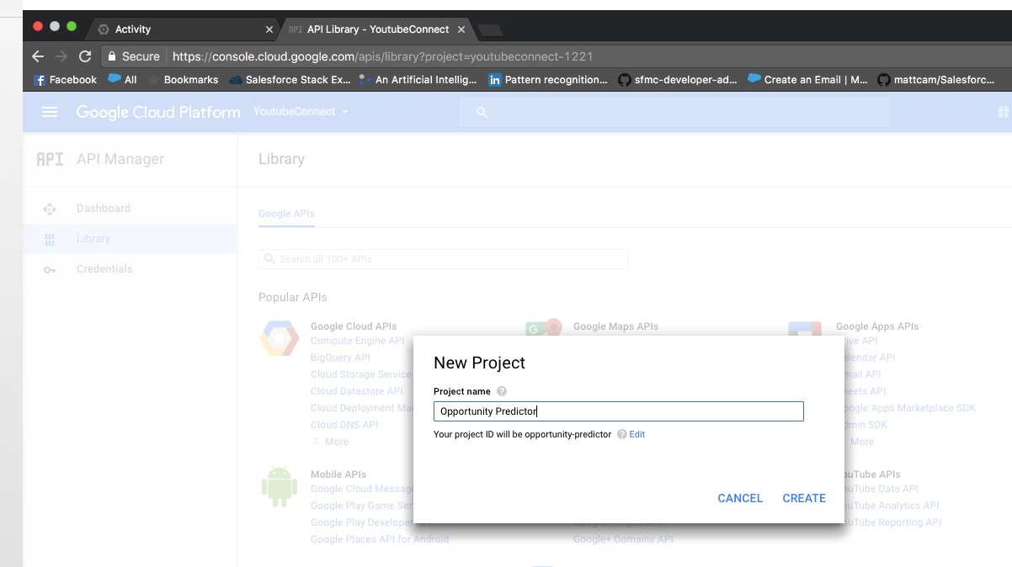The width and height of the screenshot is (1012, 567).
Task: Open the YoutubeConnect project dropdown
Action: click(301, 112)
